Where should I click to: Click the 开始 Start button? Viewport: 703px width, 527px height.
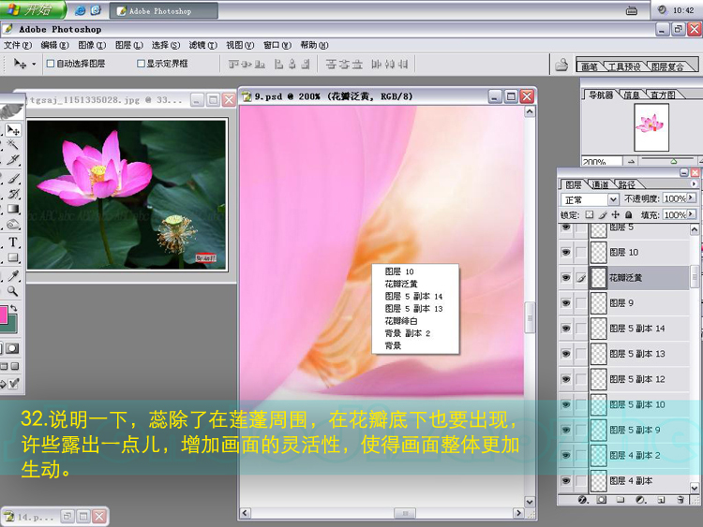pos(32,10)
